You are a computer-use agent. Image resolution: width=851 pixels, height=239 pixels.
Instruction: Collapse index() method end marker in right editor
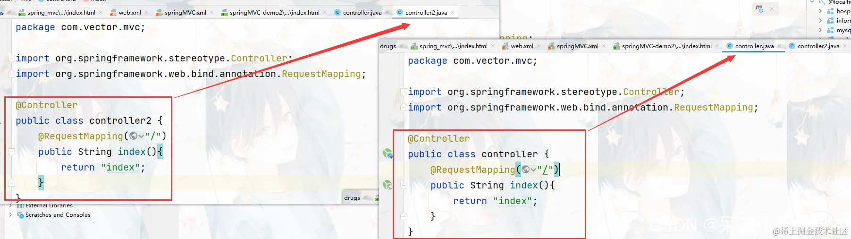(404, 216)
